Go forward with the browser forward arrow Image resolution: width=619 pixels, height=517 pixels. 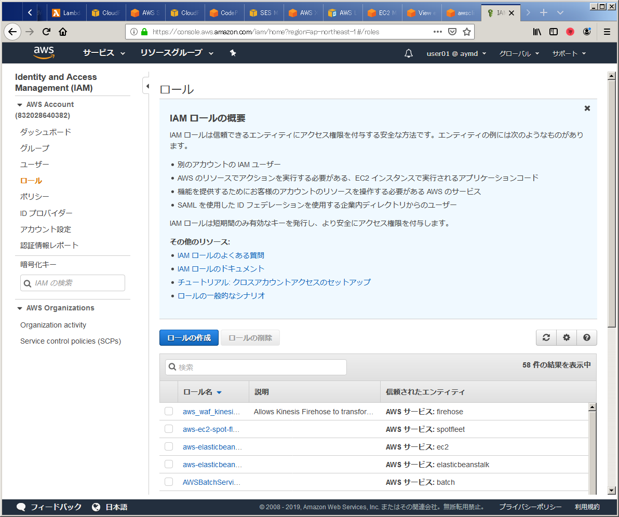[x=30, y=32]
